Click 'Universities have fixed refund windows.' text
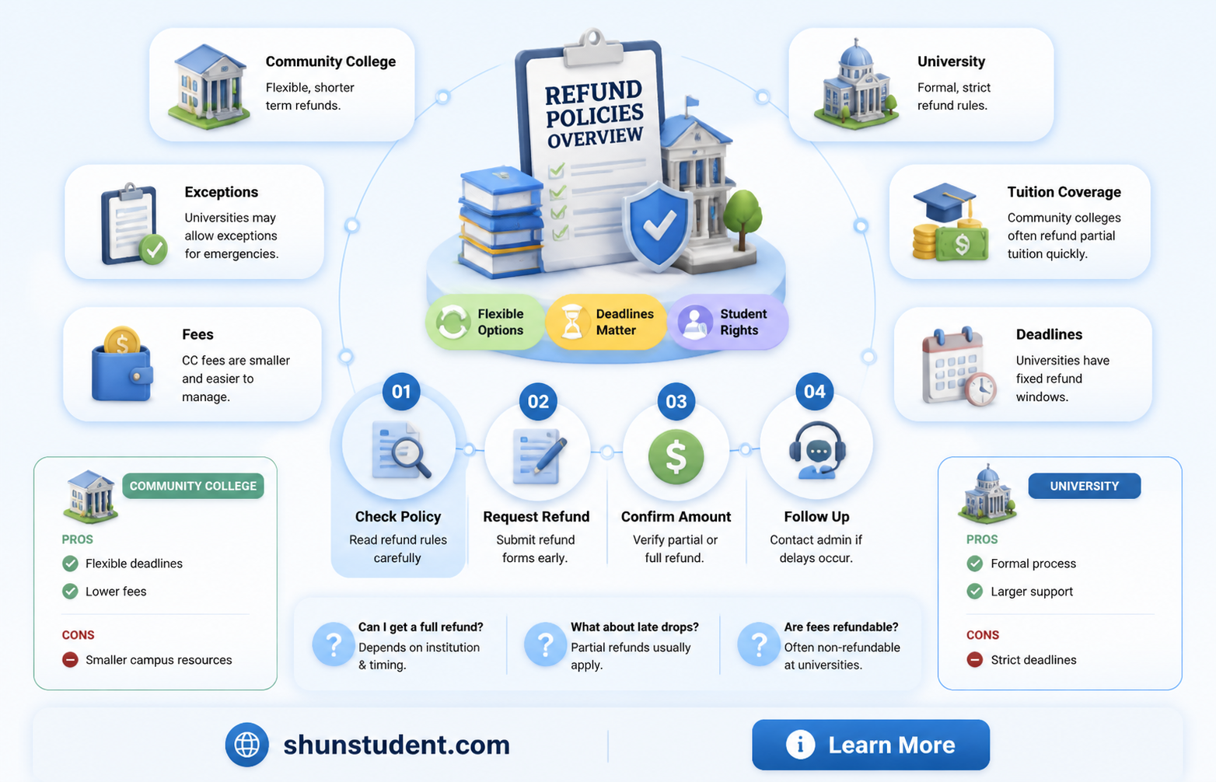 [1063, 379]
